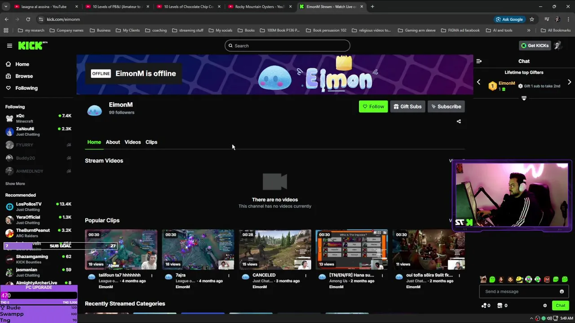Insert the yellow bee emote
The image size is (575, 323).
click(519, 279)
